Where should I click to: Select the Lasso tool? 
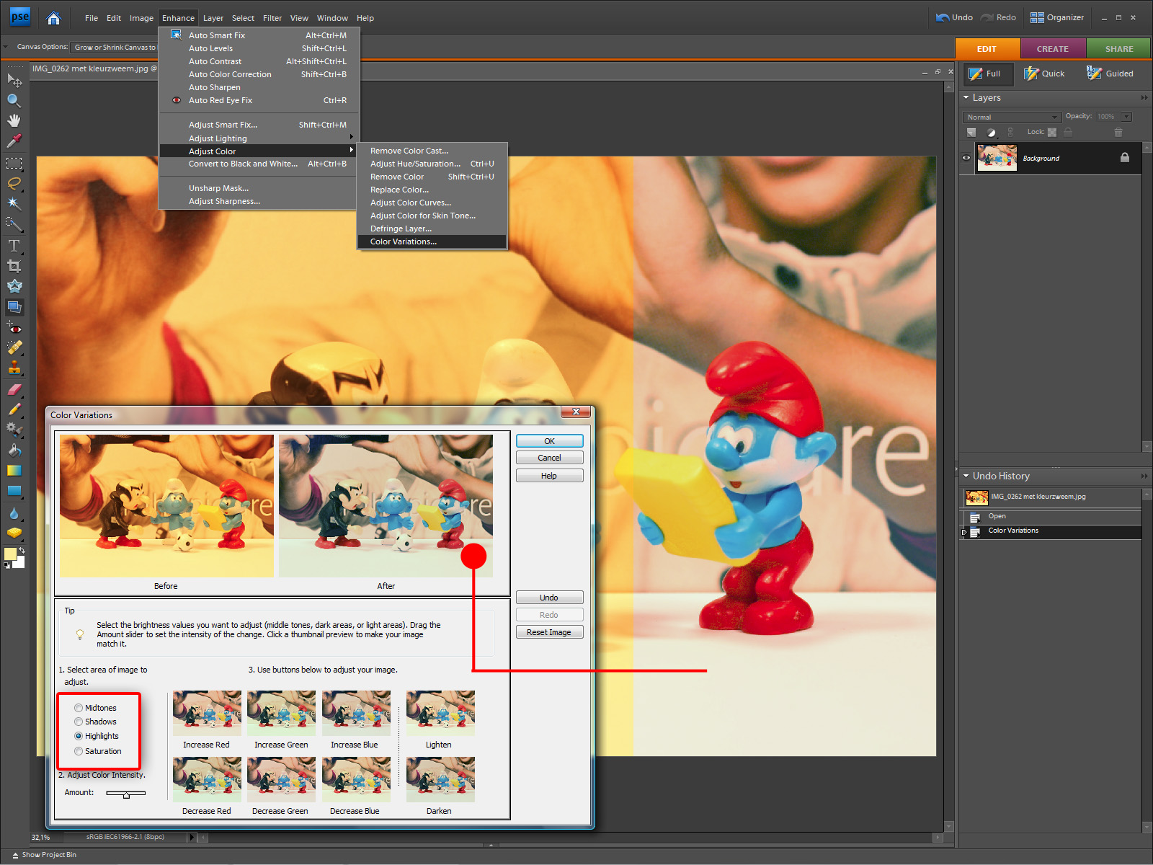(14, 184)
